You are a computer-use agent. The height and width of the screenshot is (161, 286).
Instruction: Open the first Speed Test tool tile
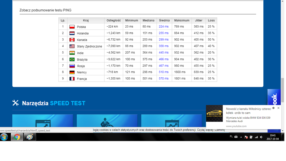42,121
